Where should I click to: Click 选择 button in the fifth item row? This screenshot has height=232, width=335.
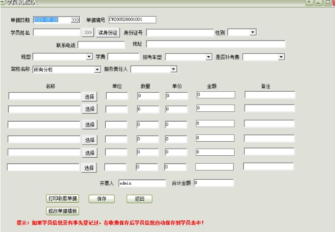pos(90,153)
